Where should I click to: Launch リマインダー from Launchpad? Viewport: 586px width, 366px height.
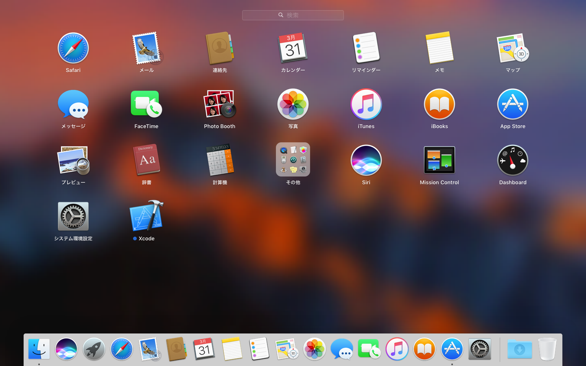pos(366,48)
